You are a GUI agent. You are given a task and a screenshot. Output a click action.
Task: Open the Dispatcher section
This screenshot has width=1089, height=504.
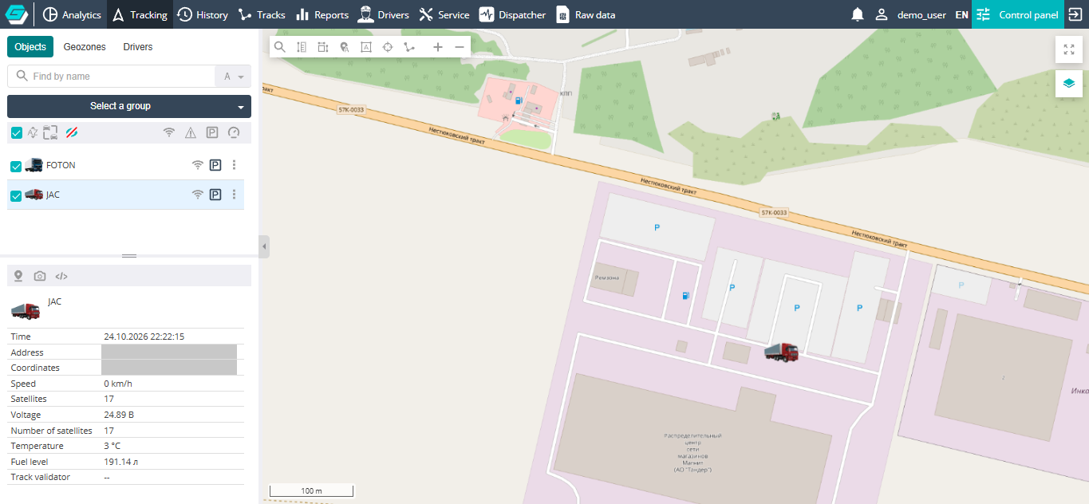tap(512, 14)
